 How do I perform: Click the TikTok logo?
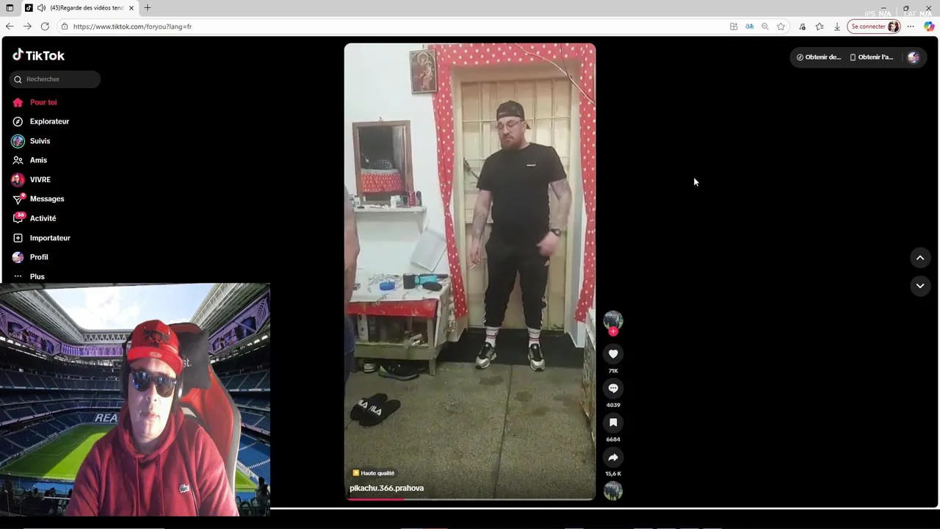coord(38,55)
